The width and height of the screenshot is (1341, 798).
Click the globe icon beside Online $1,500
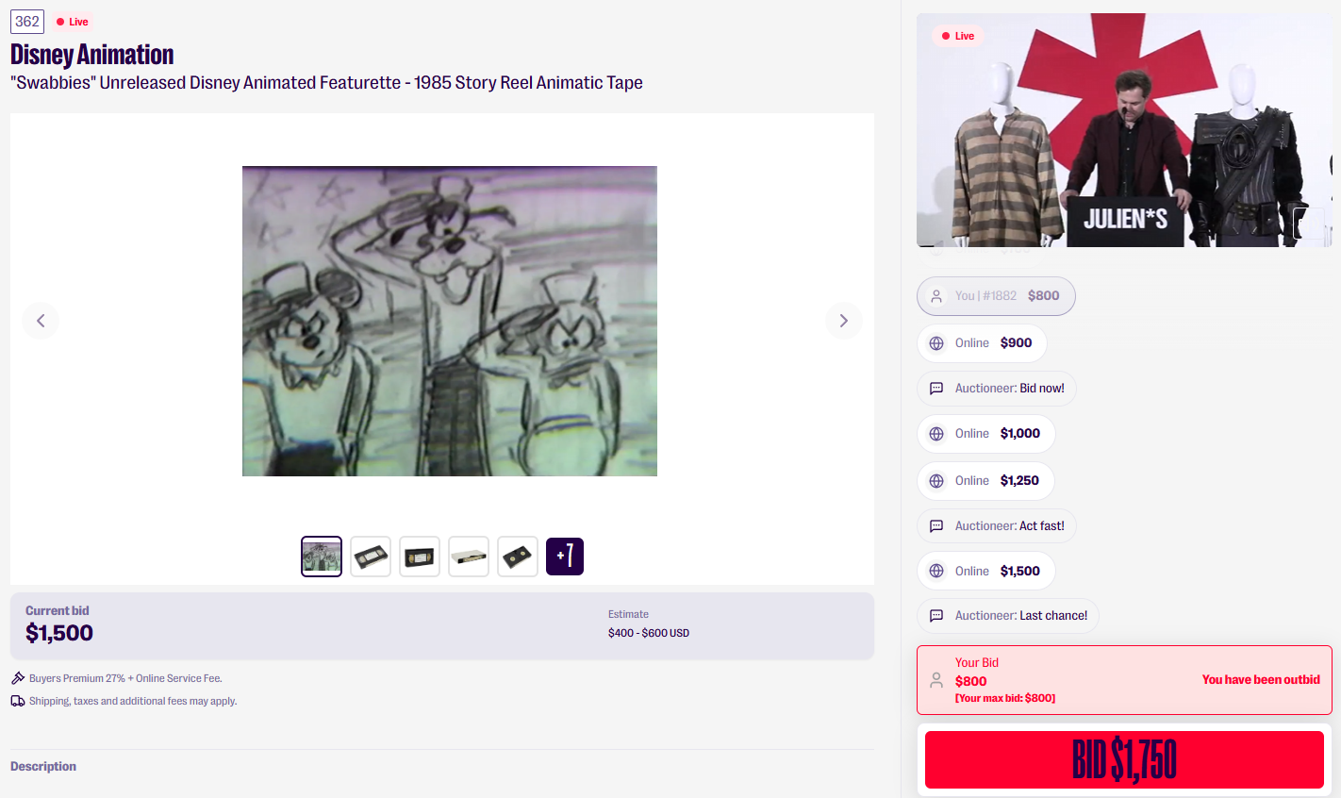[936, 572]
